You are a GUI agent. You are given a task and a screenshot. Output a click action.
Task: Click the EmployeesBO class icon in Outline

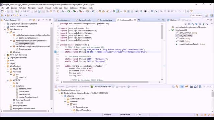[173, 30]
